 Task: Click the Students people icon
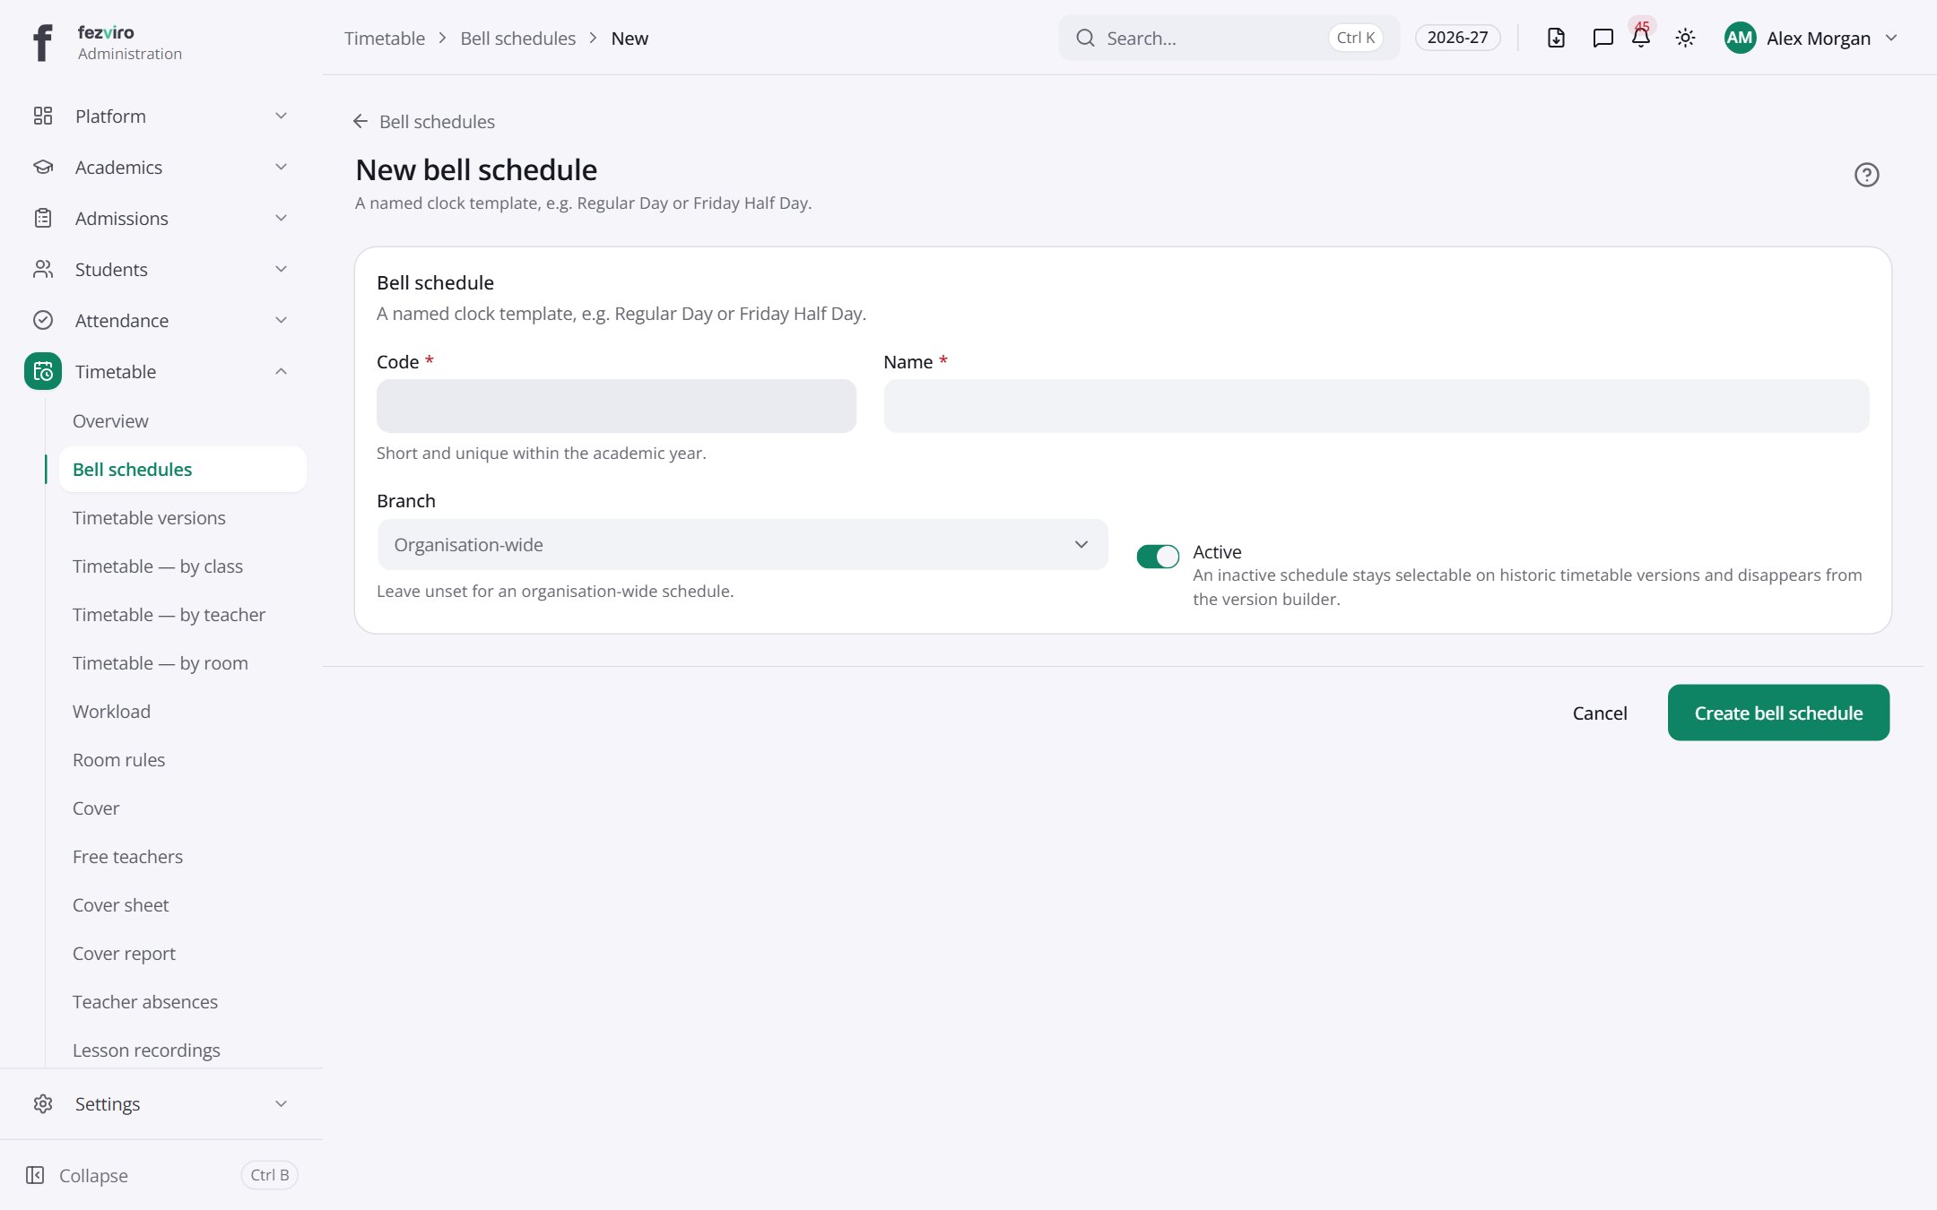pos(43,269)
